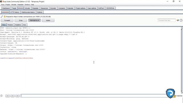Open the ExifTool tab
Image resolution: width=183 pixels, height=103 pixels.
pos(101,8)
